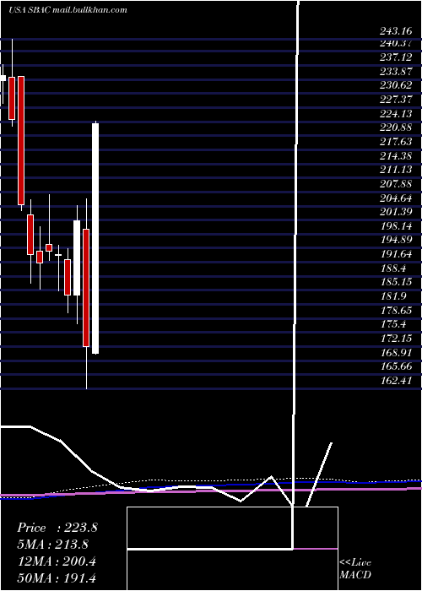
Task: Click the tallest red candlestick near the chart top
Action: click(x=21, y=141)
